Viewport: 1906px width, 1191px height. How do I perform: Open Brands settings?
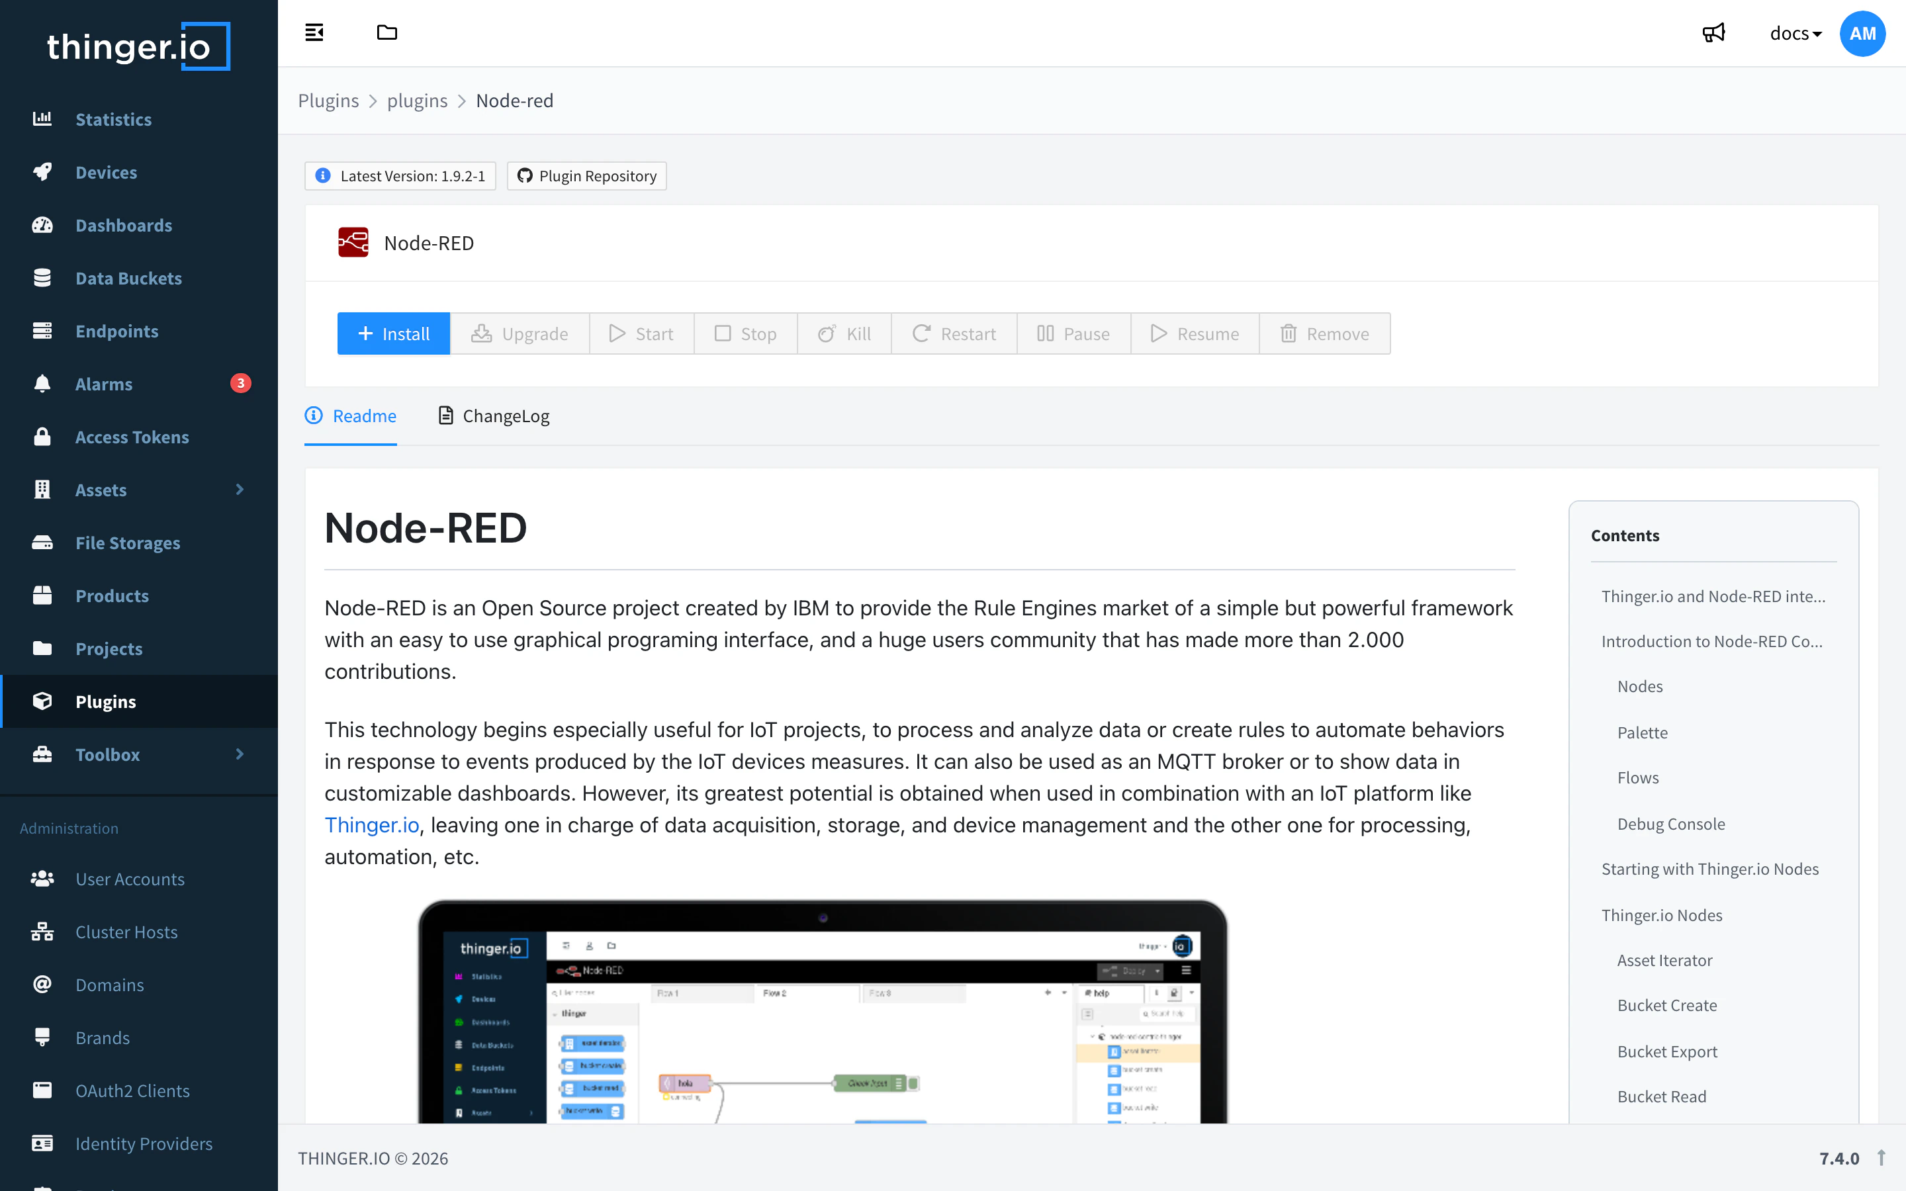138,1037
